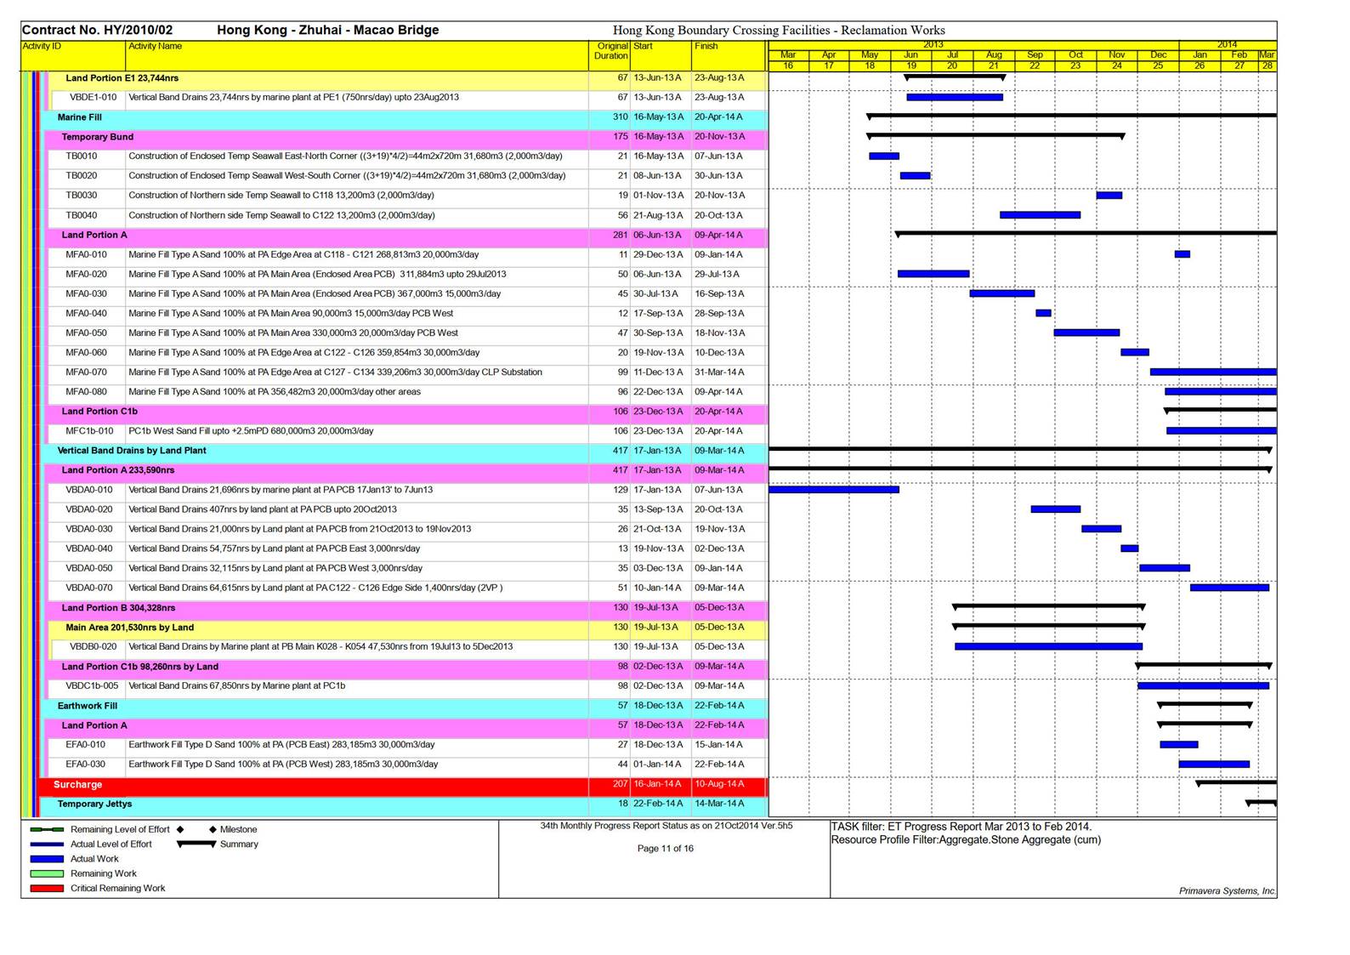Click activity ID EFA0-010
Viewport: 1350px width, 955px height.
click(x=86, y=745)
